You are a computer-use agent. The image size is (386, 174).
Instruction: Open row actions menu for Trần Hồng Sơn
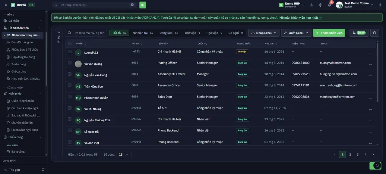(371, 87)
